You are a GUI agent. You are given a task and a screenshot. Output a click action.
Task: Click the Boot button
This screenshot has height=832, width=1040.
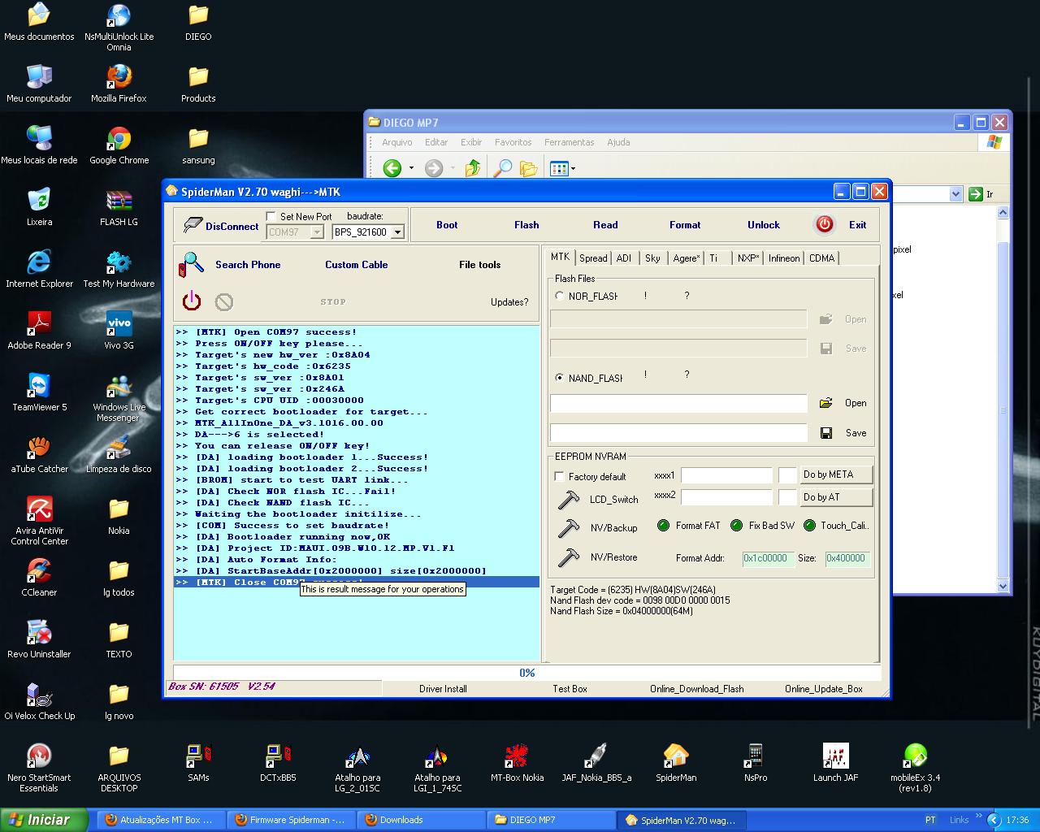(x=447, y=225)
